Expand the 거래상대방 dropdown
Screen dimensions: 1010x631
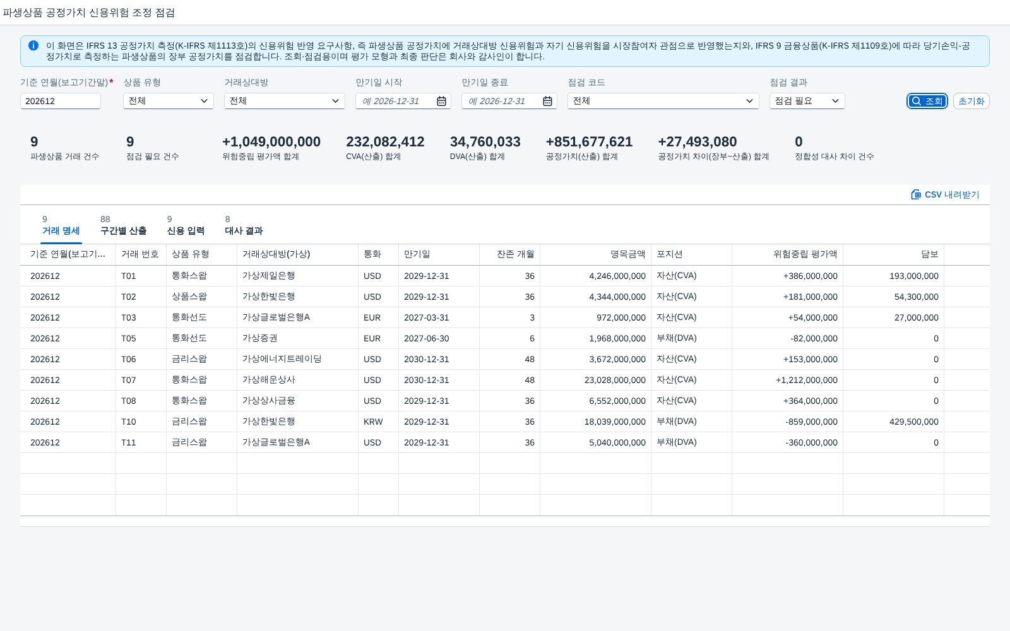click(x=335, y=101)
